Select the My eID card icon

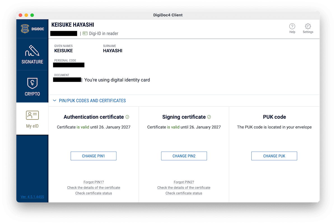pyautogui.click(x=32, y=115)
